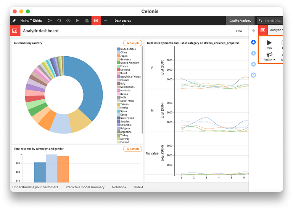Viewport: 293px width, 210px height.
Task: Click the Republic of Korea legend entry
Action: (x=129, y=76)
